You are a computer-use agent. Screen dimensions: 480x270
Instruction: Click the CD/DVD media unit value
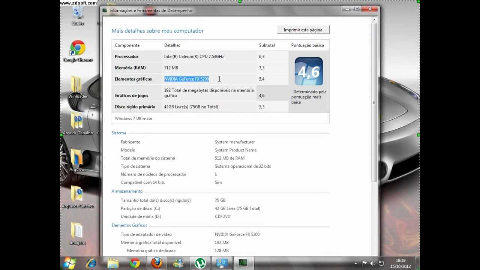pyautogui.click(x=223, y=216)
